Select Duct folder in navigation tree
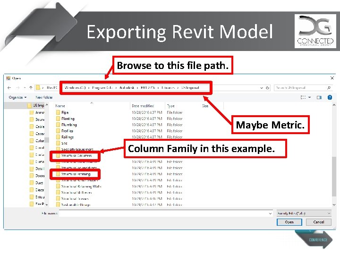 click(39, 183)
